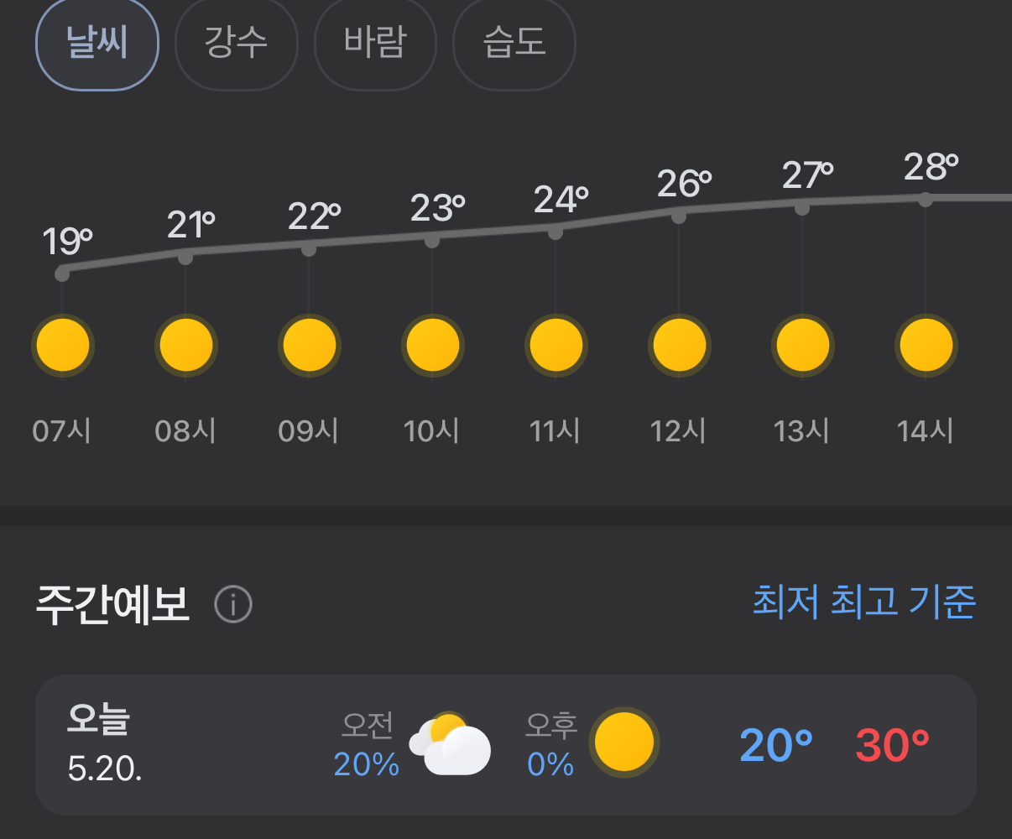
Task: Select the 날씨 tab
Action: click(97, 44)
